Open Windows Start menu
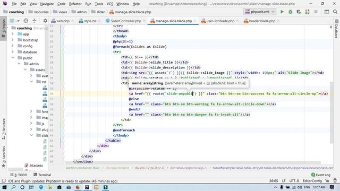This screenshot has width=340, height=191. [x=4, y=187]
